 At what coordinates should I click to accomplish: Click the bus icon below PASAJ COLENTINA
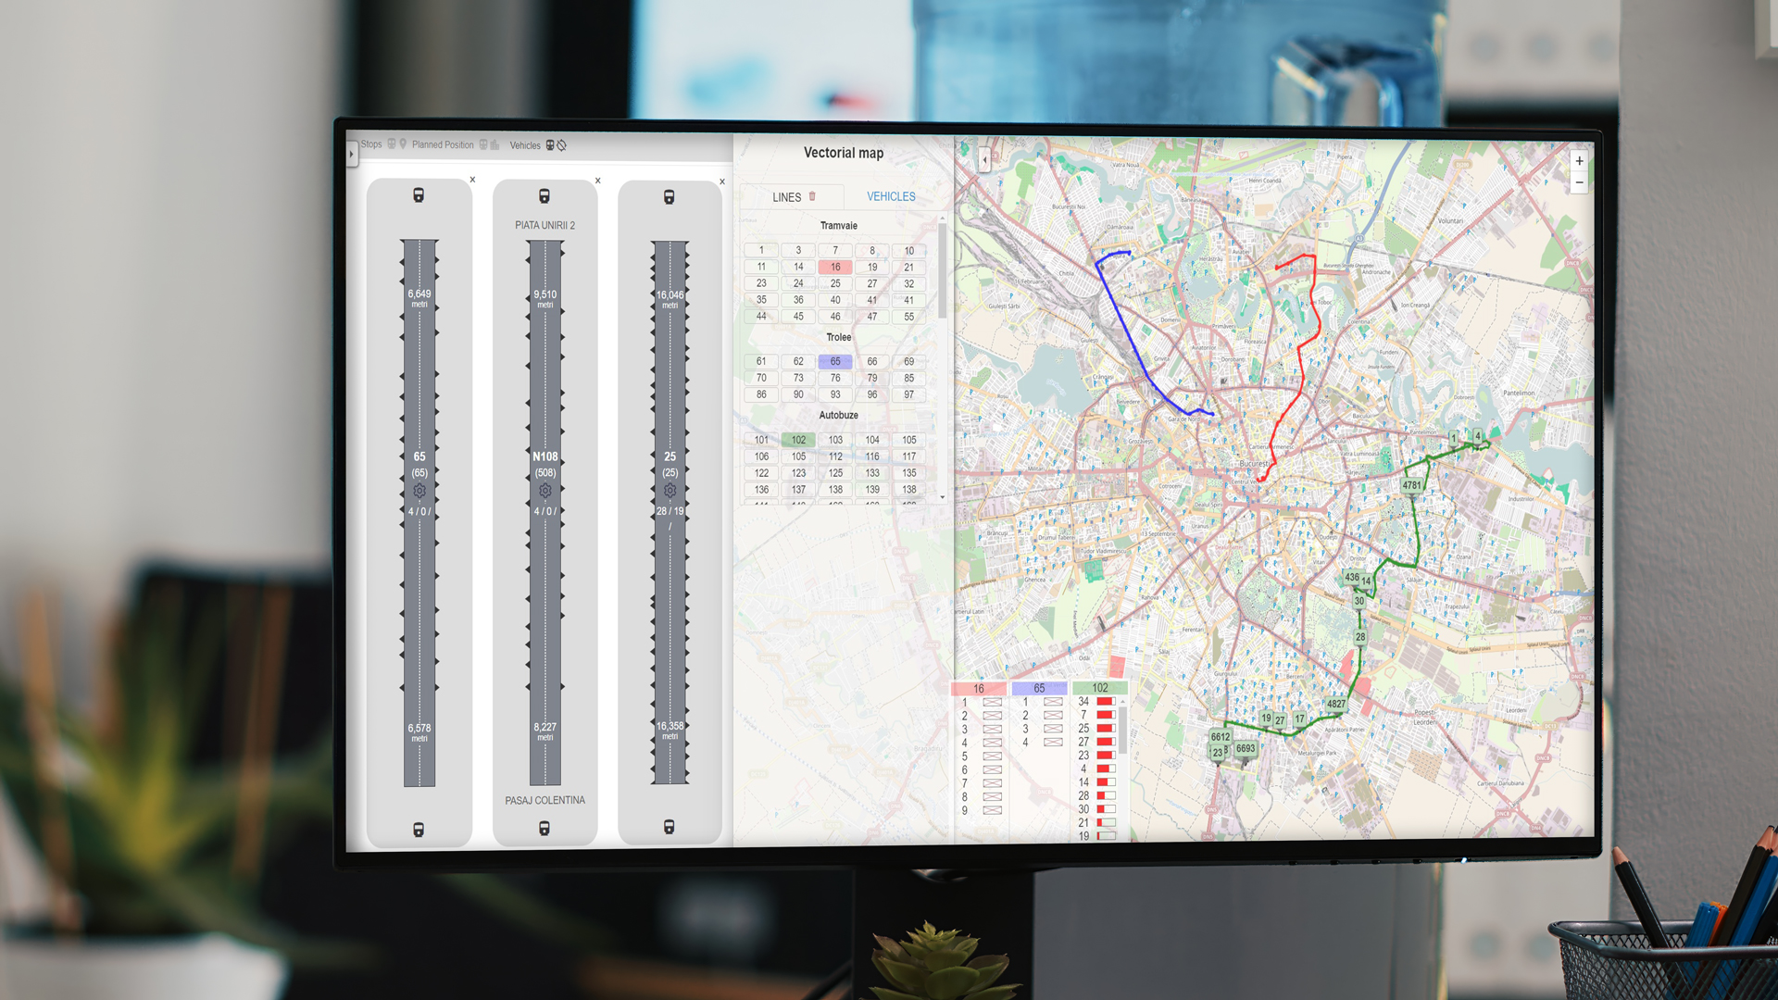click(x=545, y=829)
